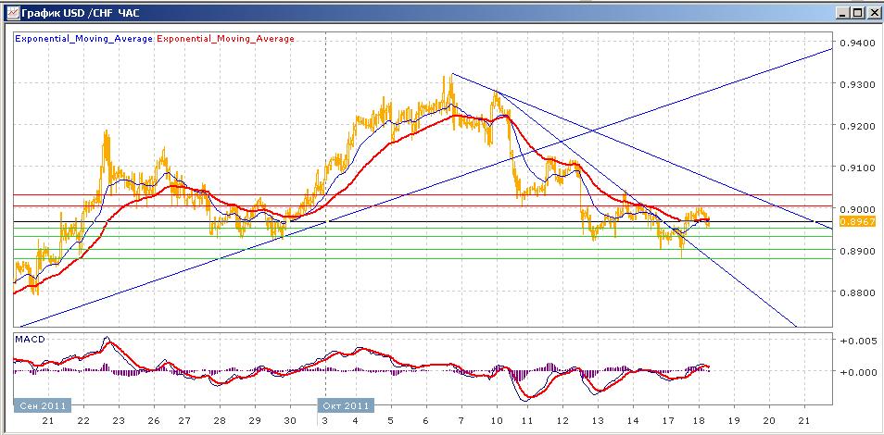Click the Окт 2011 month marker

coord(347,405)
